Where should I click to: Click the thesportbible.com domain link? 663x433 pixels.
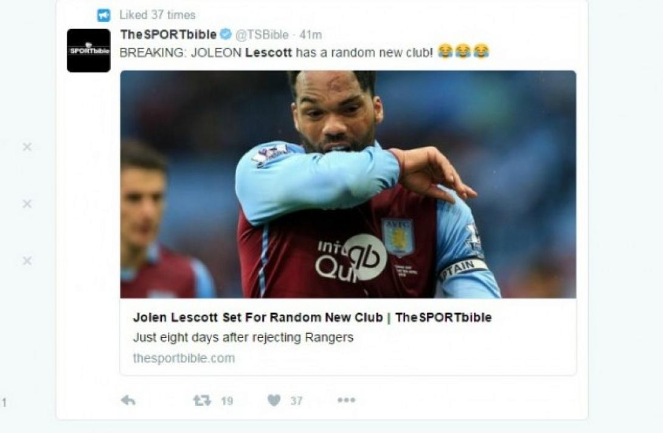pyautogui.click(x=184, y=358)
